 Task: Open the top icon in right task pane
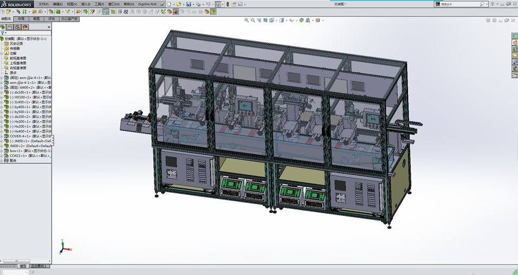point(515,36)
